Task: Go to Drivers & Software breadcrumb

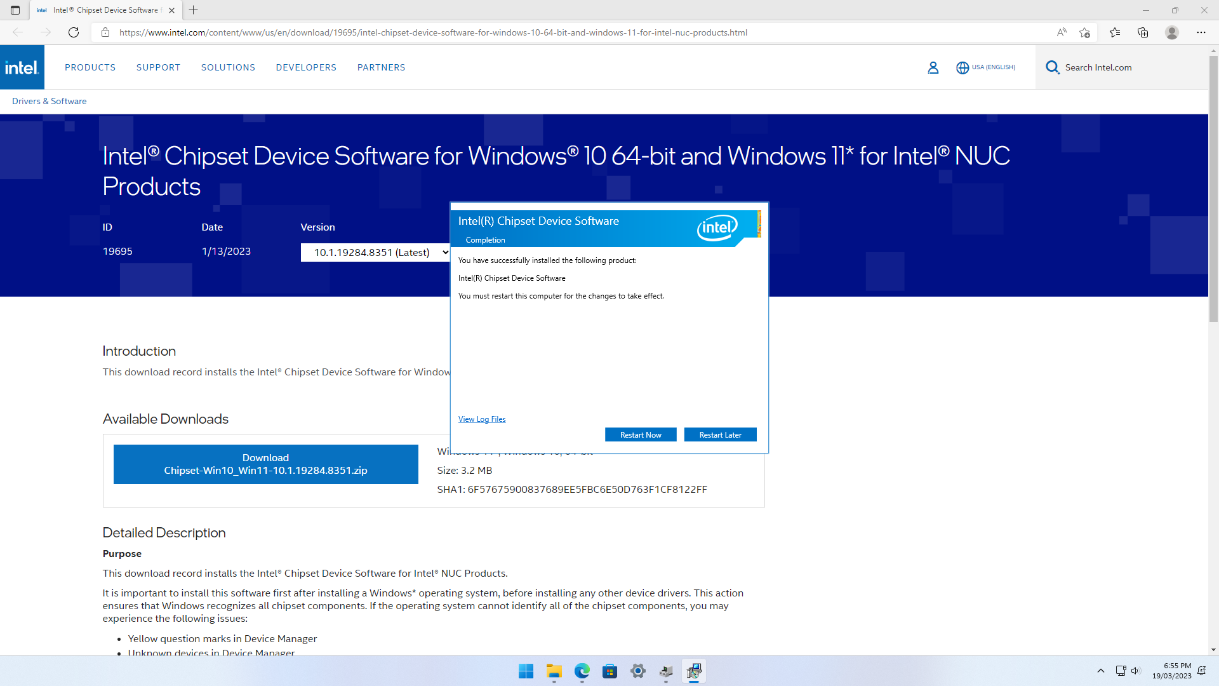Action: tap(50, 101)
